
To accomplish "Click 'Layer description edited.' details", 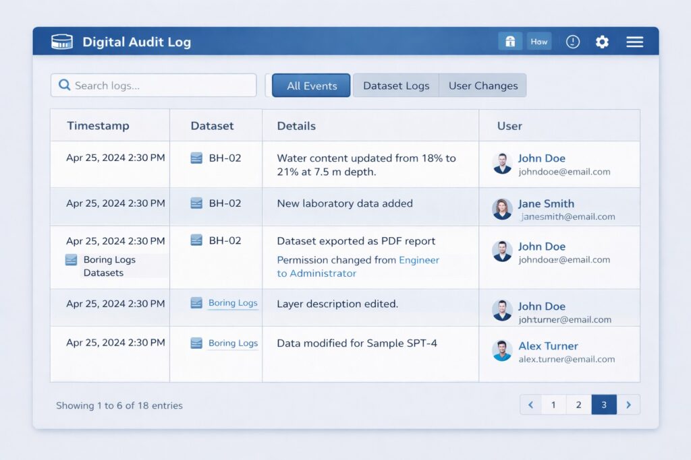I will coord(337,304).
